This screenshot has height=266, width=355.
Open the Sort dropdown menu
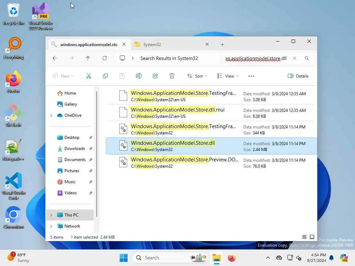197,76
